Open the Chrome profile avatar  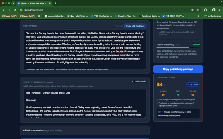214,10
